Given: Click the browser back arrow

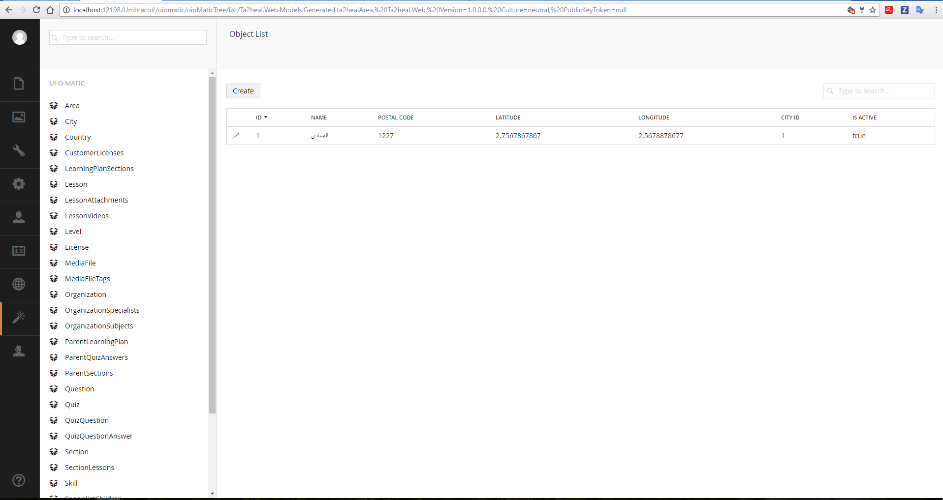Looking at the screenshot, I should [9, 10].
